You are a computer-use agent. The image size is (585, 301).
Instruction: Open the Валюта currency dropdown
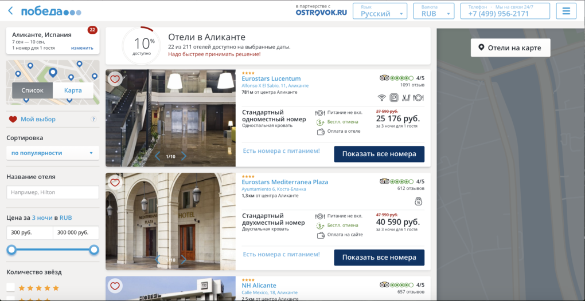pos(434,11)
